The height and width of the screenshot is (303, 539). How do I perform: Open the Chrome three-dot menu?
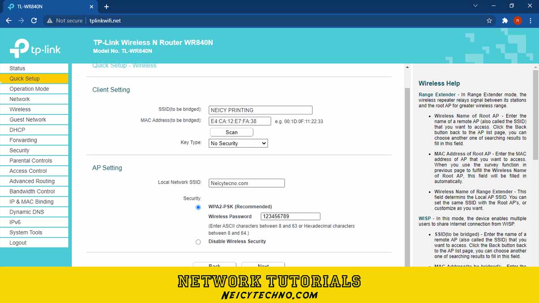click(x=530, y=21)
